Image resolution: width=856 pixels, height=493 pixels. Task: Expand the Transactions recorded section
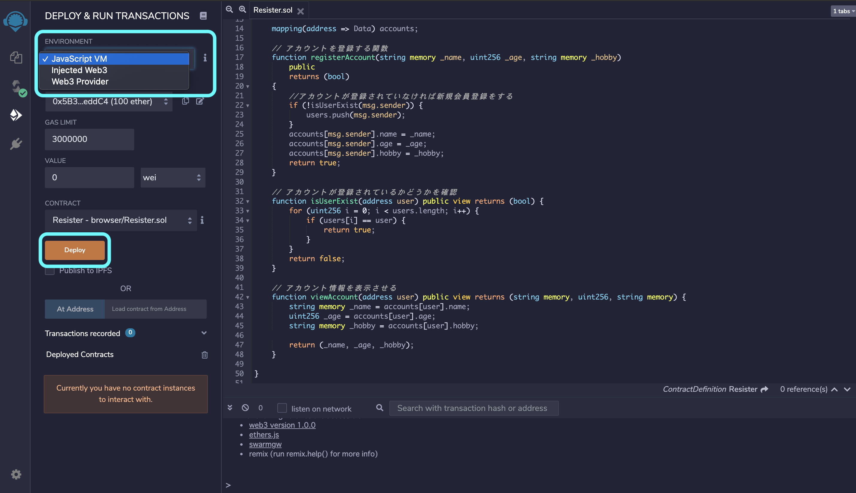click(204, 333)
